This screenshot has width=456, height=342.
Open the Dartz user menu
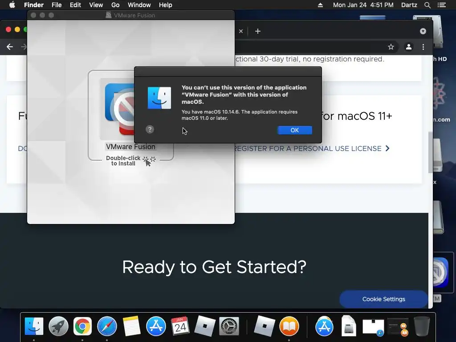(409, 5)
